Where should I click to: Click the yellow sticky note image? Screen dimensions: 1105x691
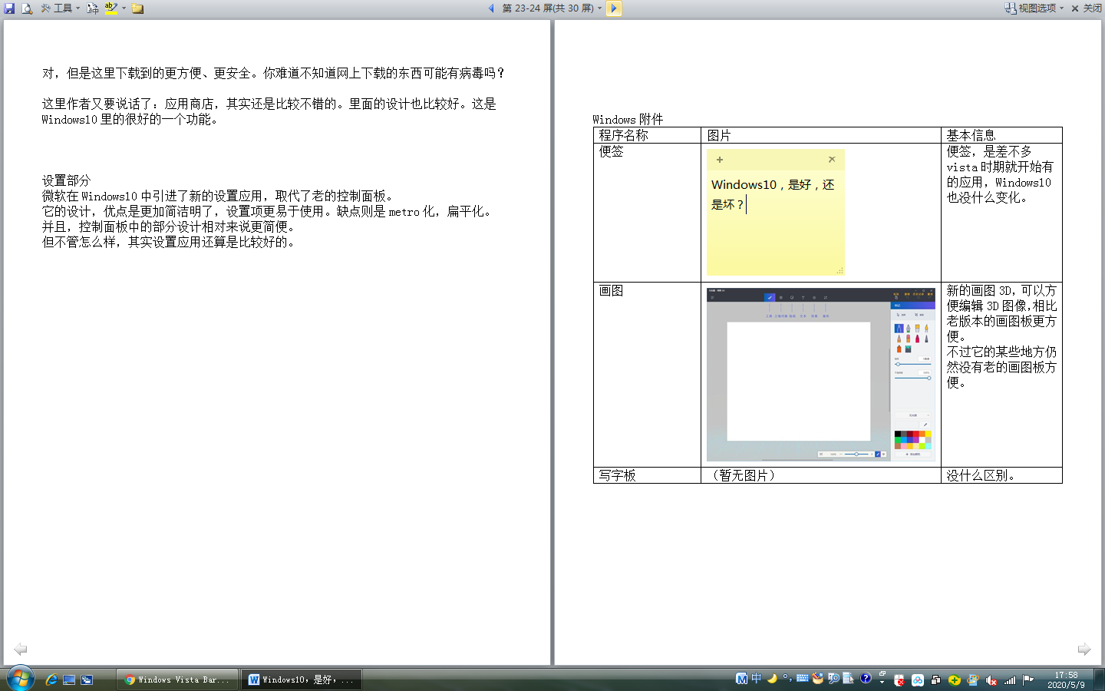775,212
